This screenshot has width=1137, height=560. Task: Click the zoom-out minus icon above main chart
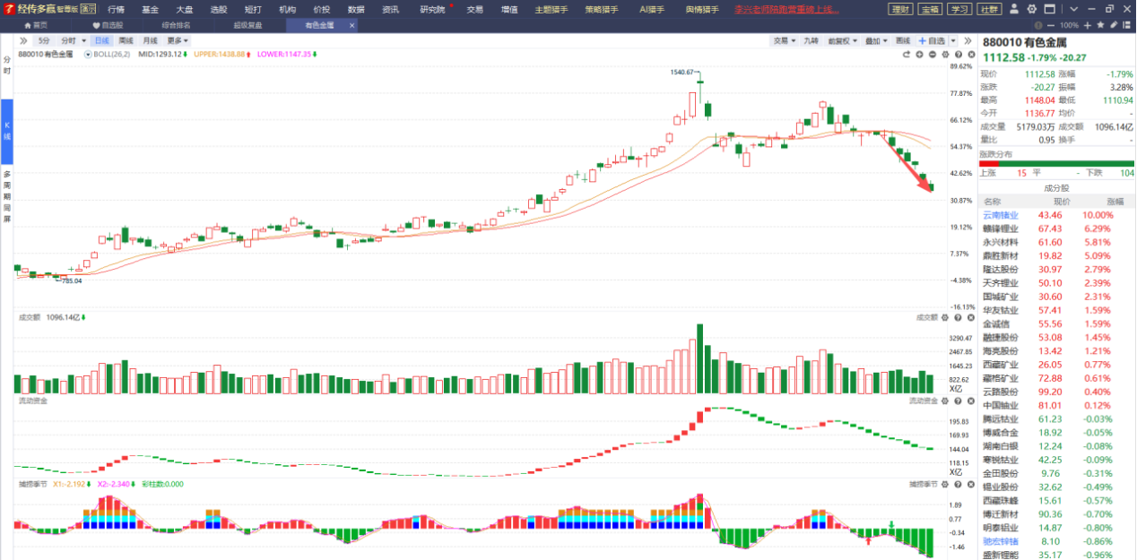tap(933, 55)
